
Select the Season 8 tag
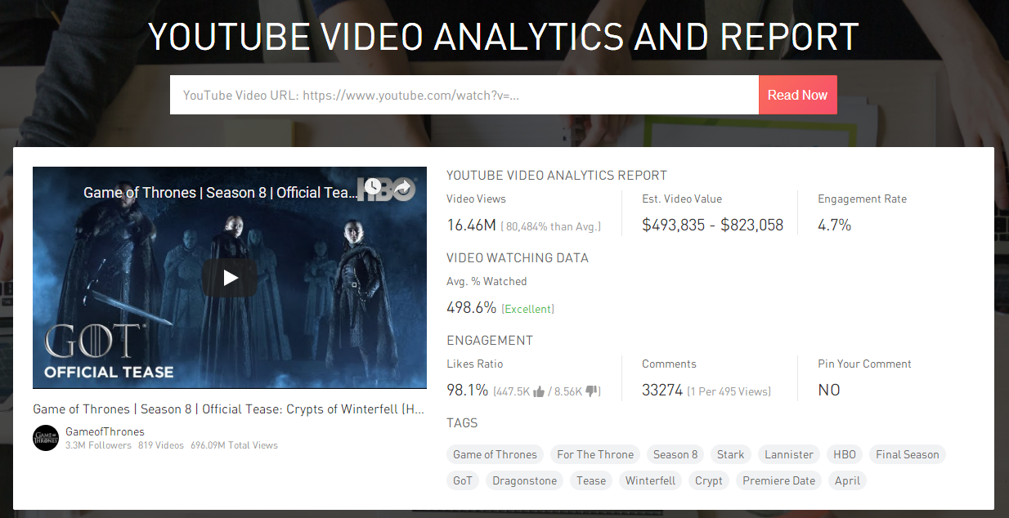675,454
